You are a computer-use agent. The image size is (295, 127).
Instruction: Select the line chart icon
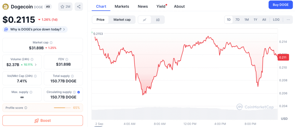pyautogui.click(x=145, y=20)
